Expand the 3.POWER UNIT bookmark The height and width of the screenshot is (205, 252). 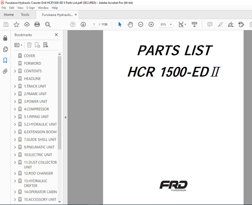(15, 102)
